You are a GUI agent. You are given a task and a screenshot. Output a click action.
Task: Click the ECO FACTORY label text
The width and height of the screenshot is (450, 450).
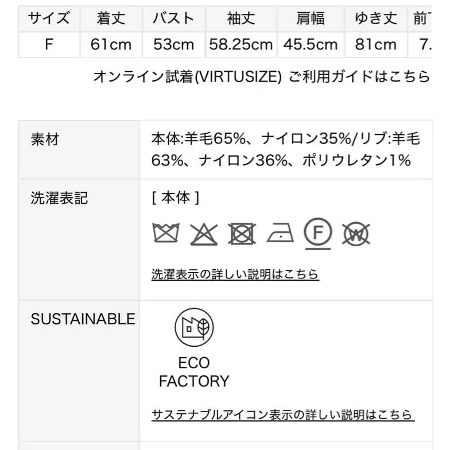click(x=194, y=372)
